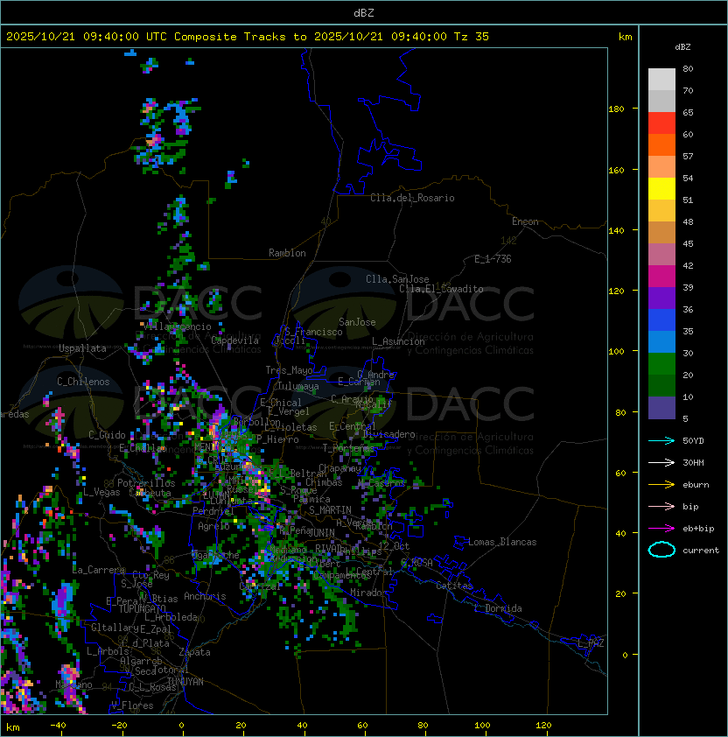
Task: Click the 50YD legend label
Action: coord(693,441)
